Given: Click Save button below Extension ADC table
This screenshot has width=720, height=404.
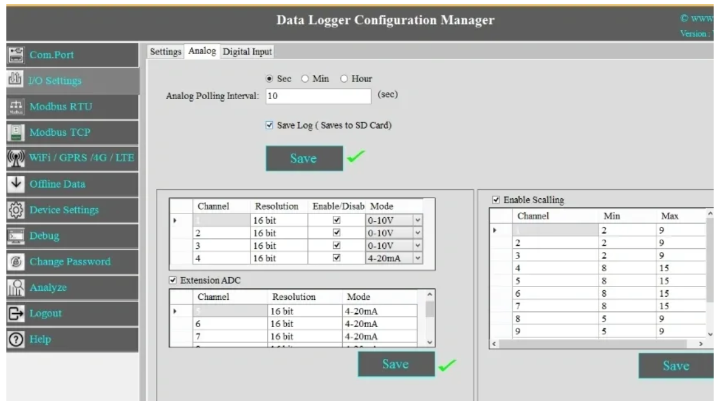Looking at the screenshot, I should [396, 364].
